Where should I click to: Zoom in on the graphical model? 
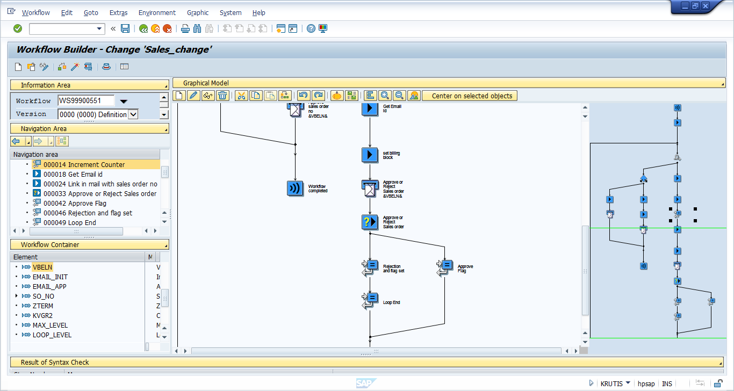point(384,95)
